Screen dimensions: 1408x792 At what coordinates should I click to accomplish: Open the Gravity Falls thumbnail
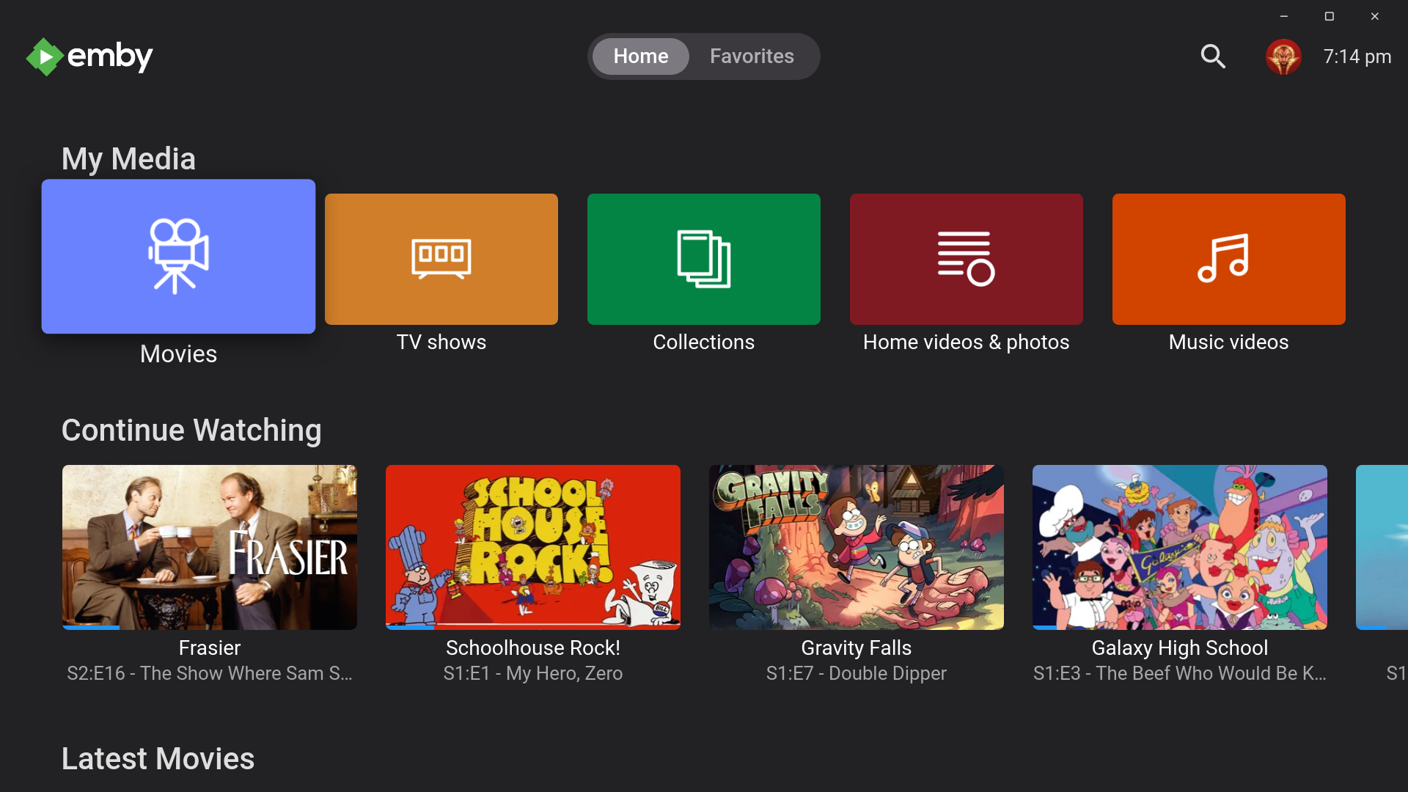pyautogui.click(x=857, y=547)
